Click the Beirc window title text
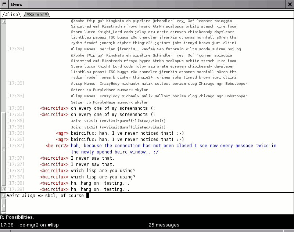The width and height of the screenshot is (294, 232). pyautogui.click(x=17, y=4)
